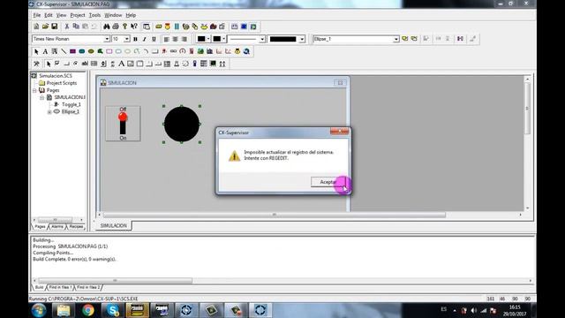The image size is (565, 318).
Task: Click the purple H-shaped icon beside object combo
Action: 460,39
